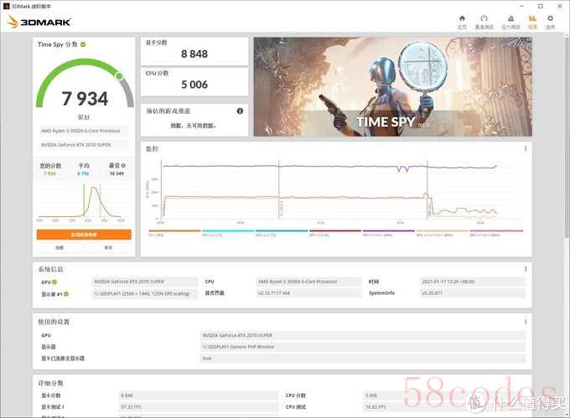Click the graphics test 1 FPS value
The image size is (570, 418).
(199, 407)
